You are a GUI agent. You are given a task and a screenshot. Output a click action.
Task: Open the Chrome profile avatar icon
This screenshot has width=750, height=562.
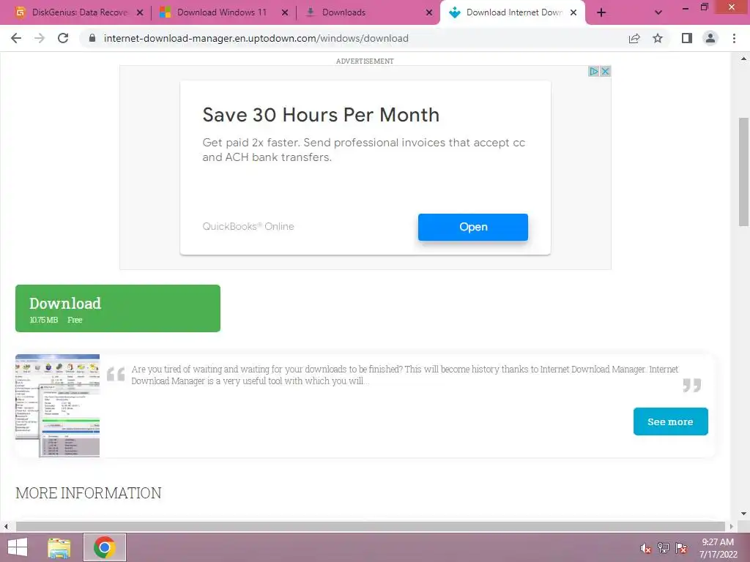coord(710,38)
